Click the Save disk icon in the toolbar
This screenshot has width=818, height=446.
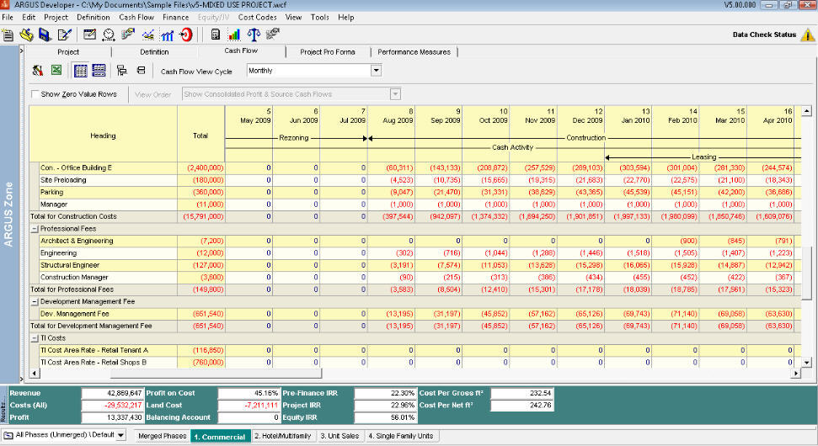point(45,35)
